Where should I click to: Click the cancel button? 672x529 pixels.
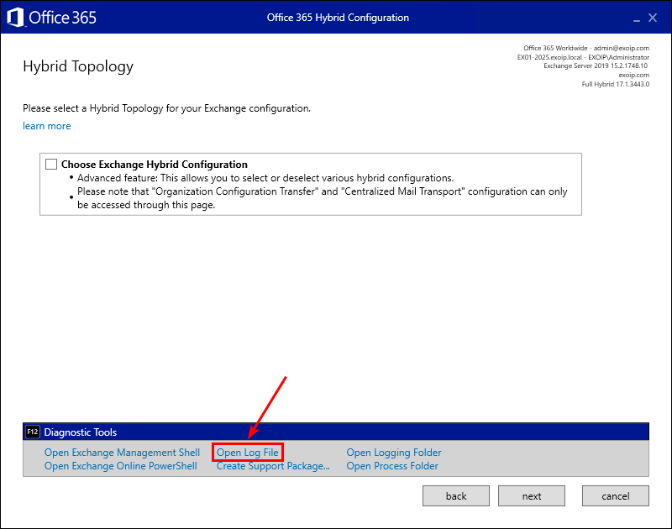616,496
